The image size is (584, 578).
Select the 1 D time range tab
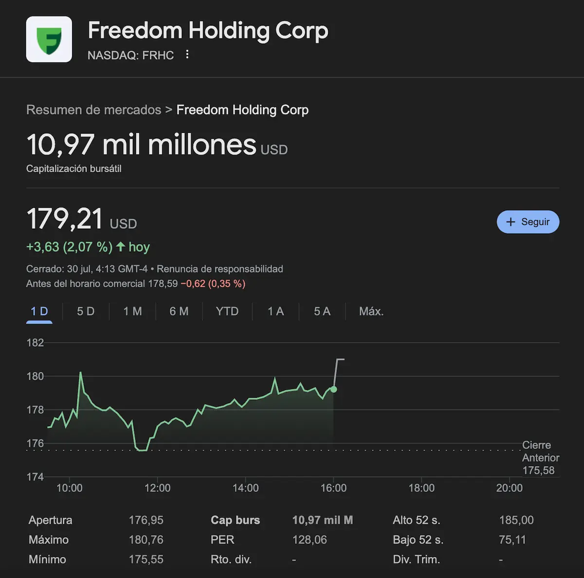coord(39,311)
